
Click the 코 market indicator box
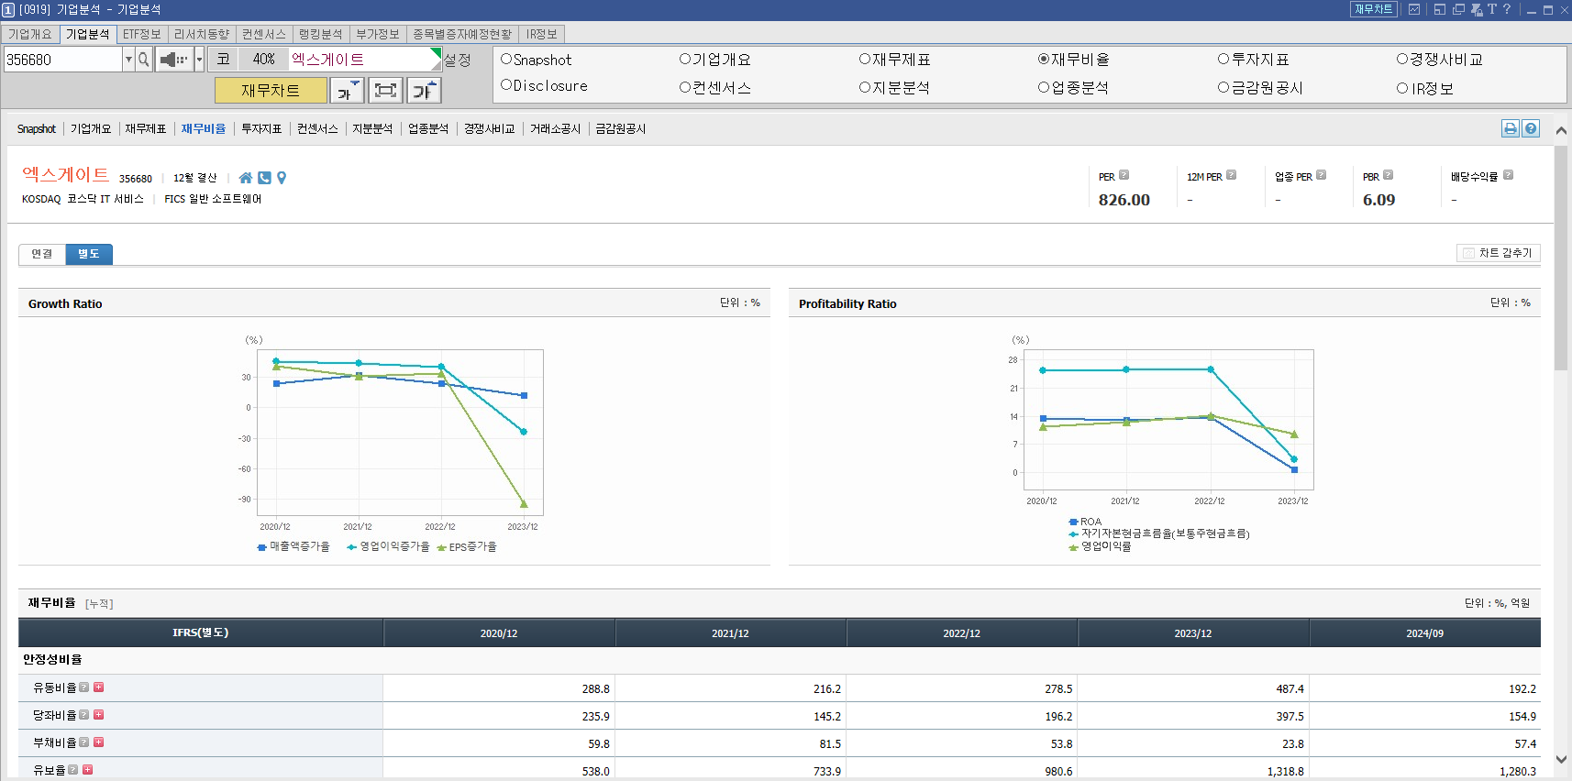pos(223,60)
